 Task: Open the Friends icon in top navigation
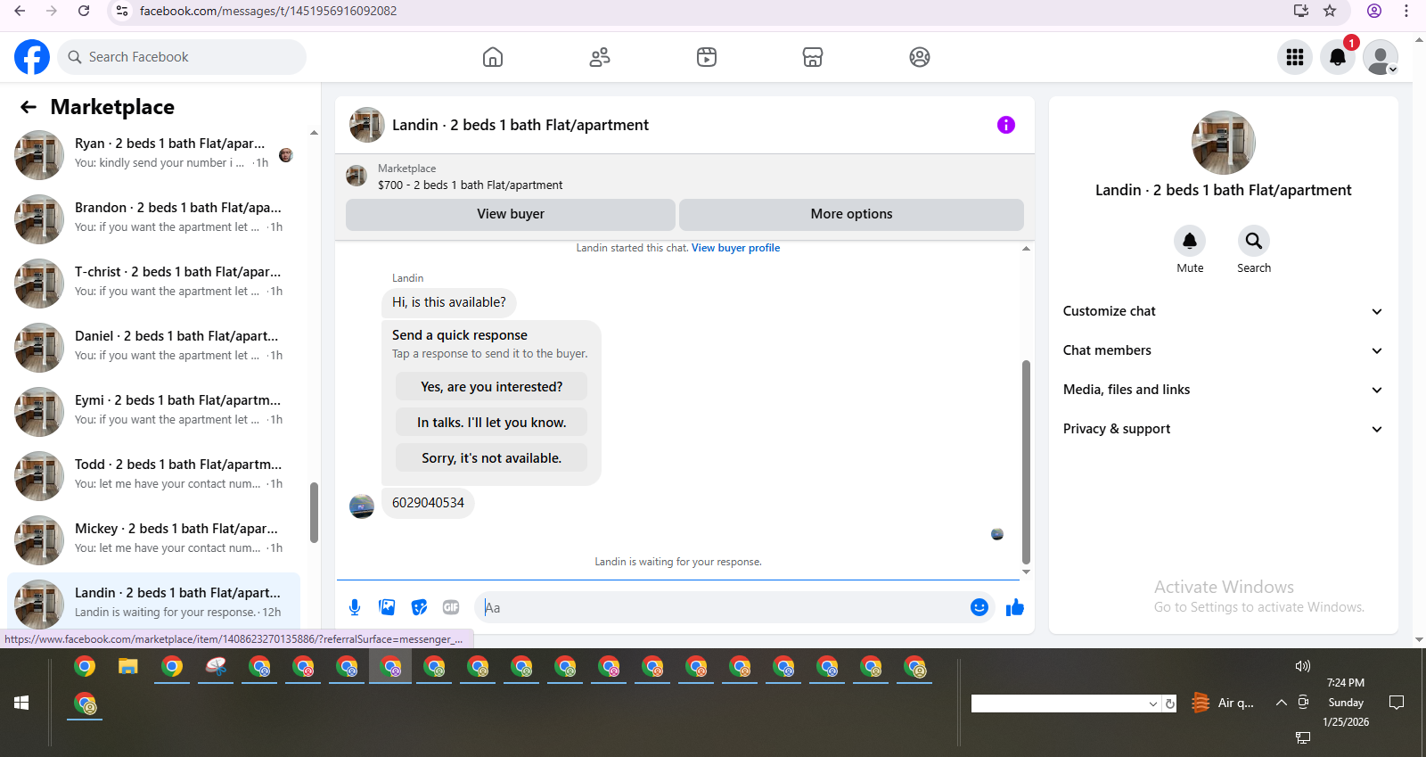(600, 57)
